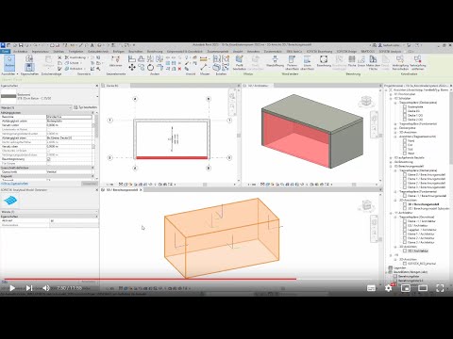Toggle Decke 2.OG checkbox in browser
The image size is (453, 339).
click(x=405, y=120)
